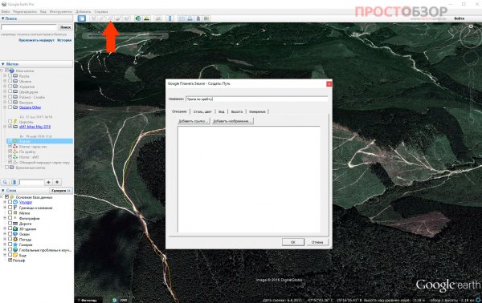Click the Океан layer icon

[15, 234]
